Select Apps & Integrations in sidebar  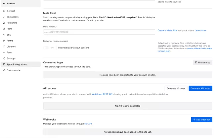(21, 64)
